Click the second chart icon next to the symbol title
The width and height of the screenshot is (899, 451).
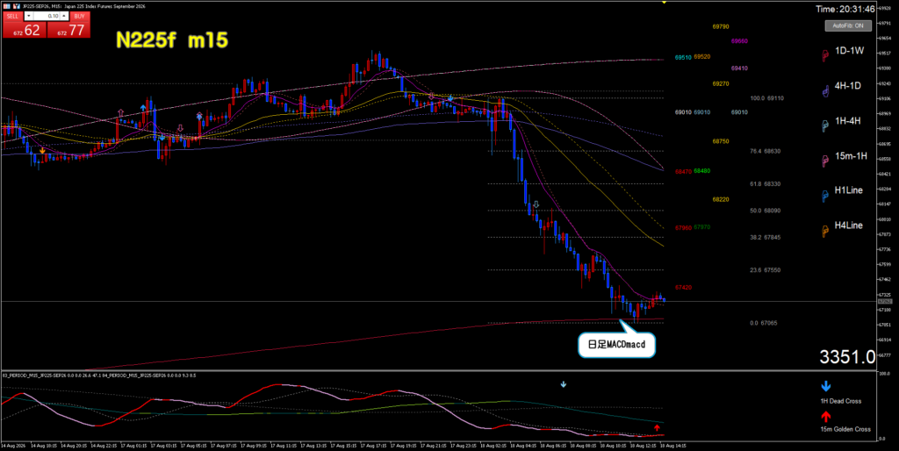(18, 6)
